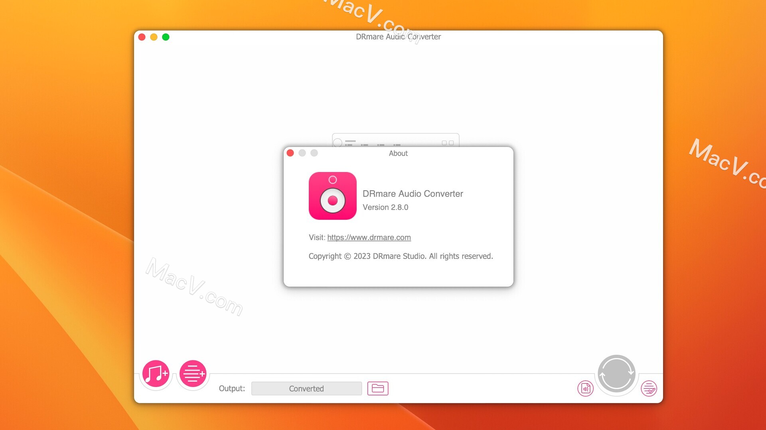Click the Converted output path field

pos(306,389)
